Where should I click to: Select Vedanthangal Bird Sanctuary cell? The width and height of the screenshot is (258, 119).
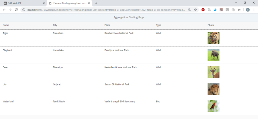pyautogui.click(x=120, y=101)
